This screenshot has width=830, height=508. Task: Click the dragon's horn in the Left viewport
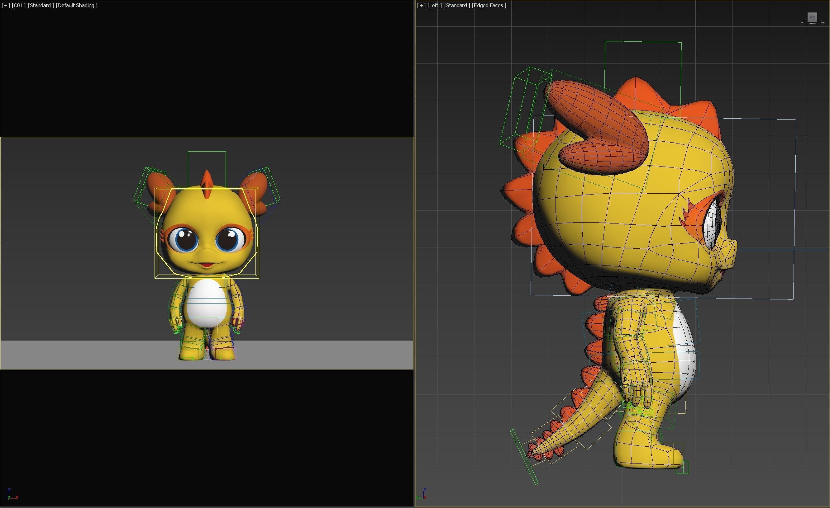pos(596,128)
